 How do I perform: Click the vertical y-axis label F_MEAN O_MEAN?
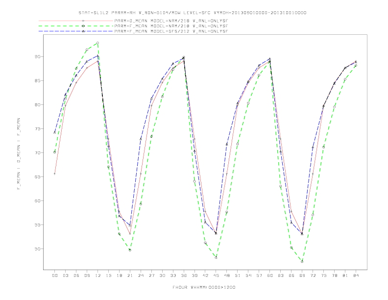click(19, 154)
